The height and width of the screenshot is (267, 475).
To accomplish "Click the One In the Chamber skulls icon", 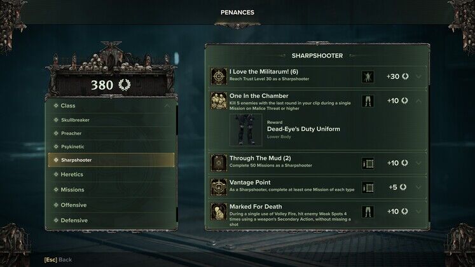I will point(219,101).
